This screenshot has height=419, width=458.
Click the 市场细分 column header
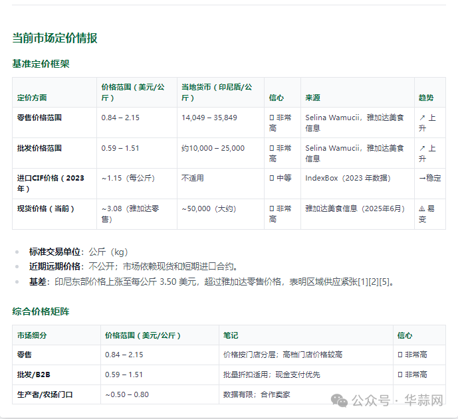point(32,335)
